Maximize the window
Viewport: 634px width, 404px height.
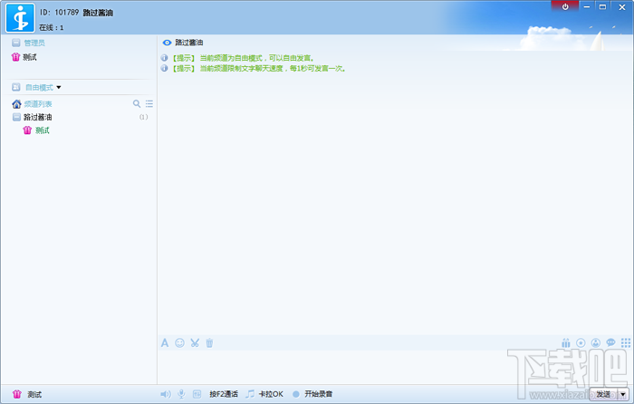click(602, 6)
